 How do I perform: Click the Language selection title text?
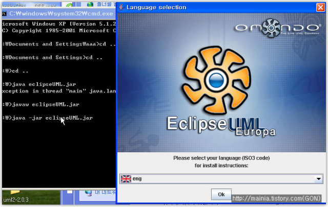pos(156,7)
